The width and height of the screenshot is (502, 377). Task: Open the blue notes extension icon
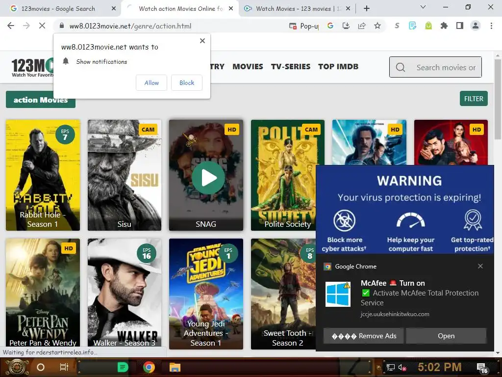click(413, 26)
